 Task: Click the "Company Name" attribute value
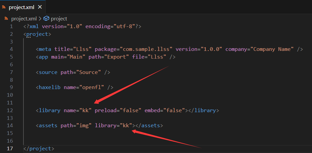pos(273,49)
